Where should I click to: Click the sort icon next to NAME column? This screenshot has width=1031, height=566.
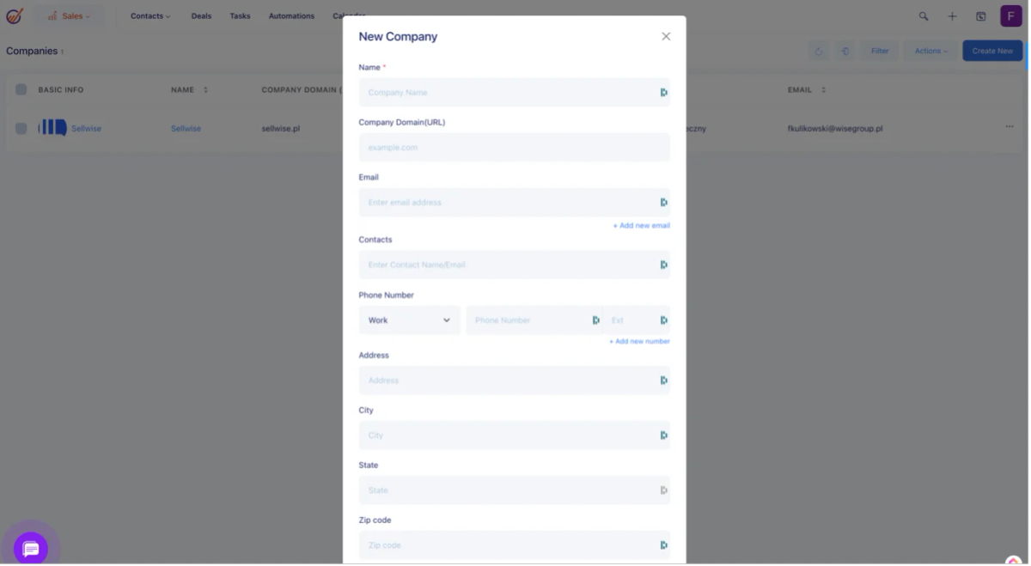point(205,90)
